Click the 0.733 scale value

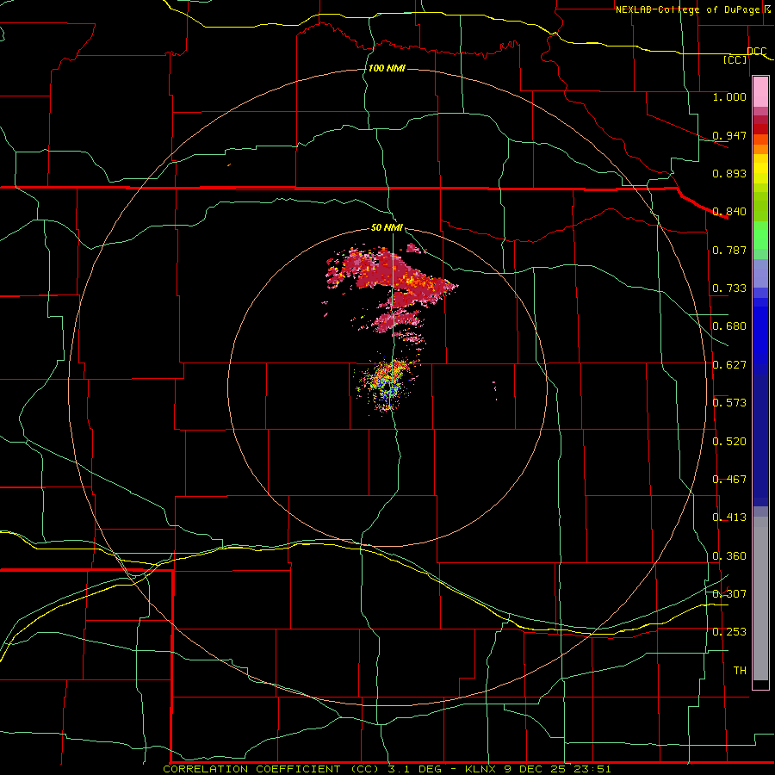pos(729,288)
